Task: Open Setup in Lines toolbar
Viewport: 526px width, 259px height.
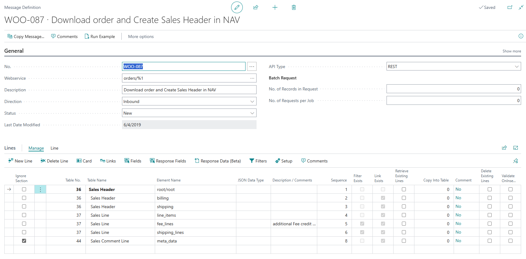Action: (284, 161)
